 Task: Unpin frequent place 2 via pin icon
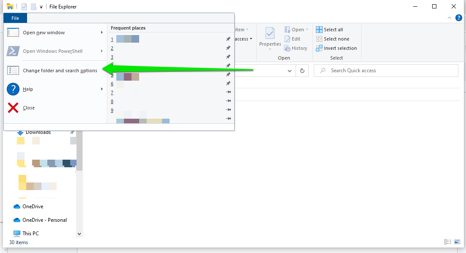228,48
